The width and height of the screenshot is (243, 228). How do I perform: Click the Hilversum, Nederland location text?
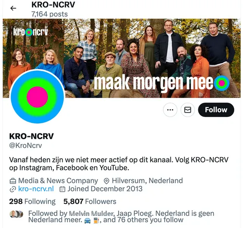(x=147, y=180)
